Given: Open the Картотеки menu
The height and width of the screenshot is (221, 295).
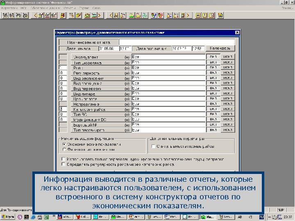Looking at the screenshot, I should point(9,8).
